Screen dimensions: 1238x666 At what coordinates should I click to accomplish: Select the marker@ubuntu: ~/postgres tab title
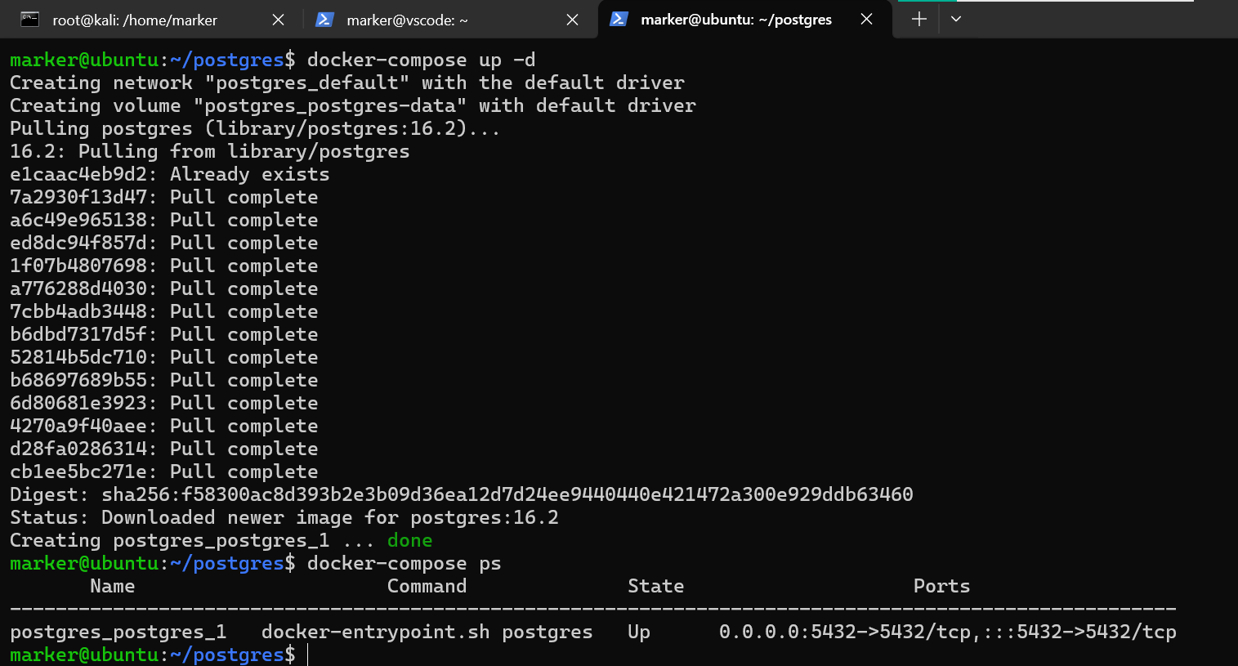pos(735,20)
